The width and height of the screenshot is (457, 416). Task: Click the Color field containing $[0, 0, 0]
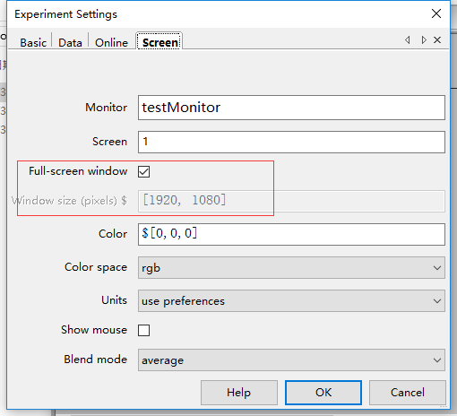click(x=291, y=234)
